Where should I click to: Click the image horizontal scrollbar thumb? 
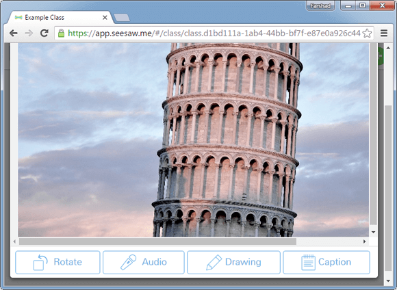(157, 241)
